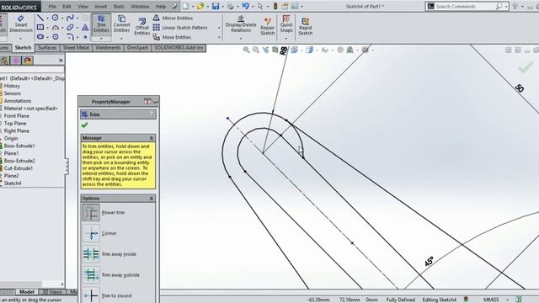Screen dimensions: 539x303
Task: Select the Line sketch tool
Action: (x=40, y=18)
